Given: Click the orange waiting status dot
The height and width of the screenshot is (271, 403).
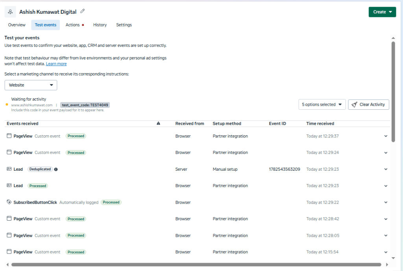Looking at the screenshot, I should tap(7, 105).
